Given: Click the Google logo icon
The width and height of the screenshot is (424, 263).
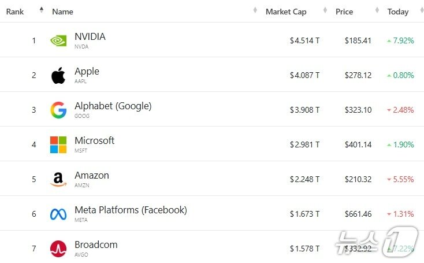Looking at the screenshot, I should pos(58,110).
